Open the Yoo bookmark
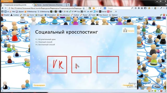The width and height of the screenshot is (167, 93). (77, 11)
